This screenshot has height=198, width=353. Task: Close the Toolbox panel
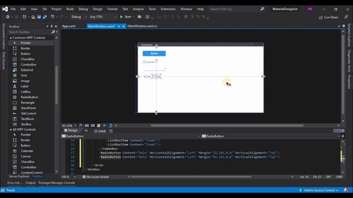click(56, 26)
